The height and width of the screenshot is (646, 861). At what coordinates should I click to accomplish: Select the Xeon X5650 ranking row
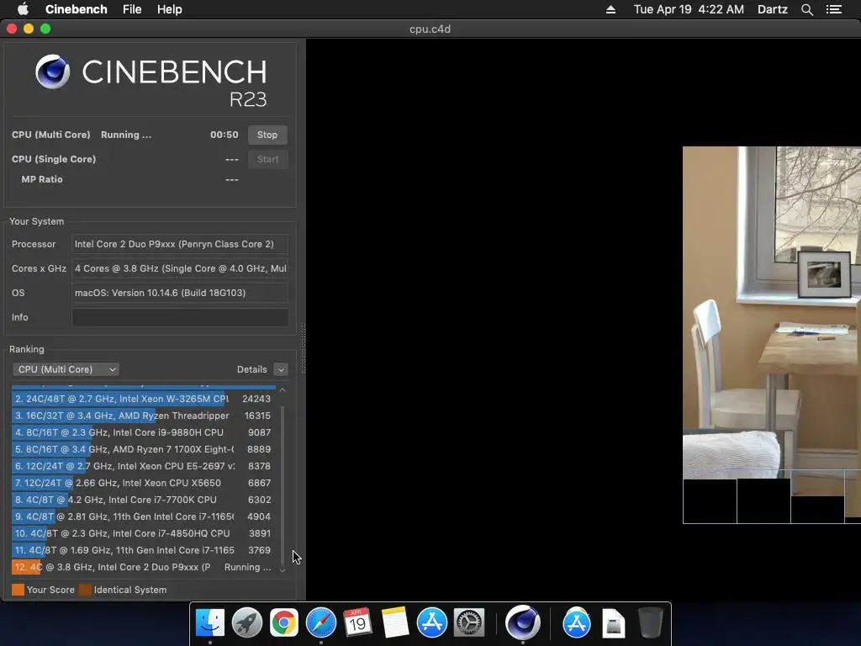(x=143, y=483)
